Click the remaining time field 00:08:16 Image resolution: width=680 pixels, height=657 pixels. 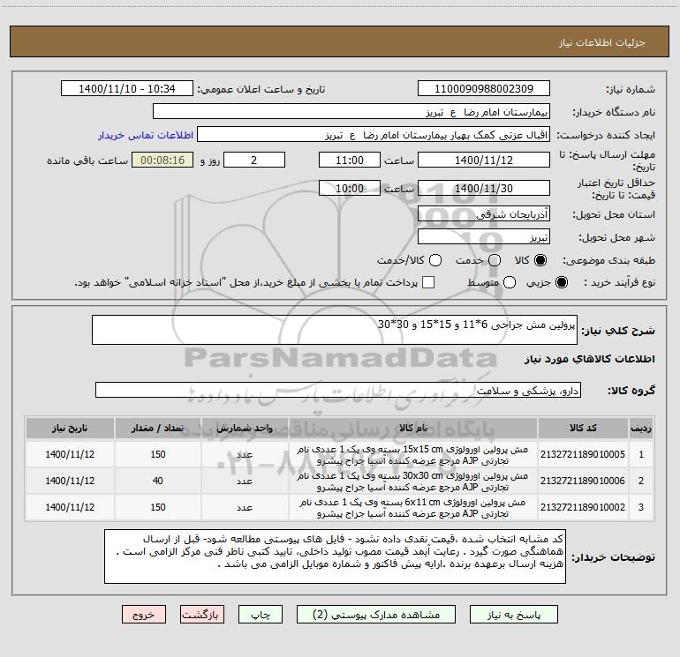[x=162, y=160]
